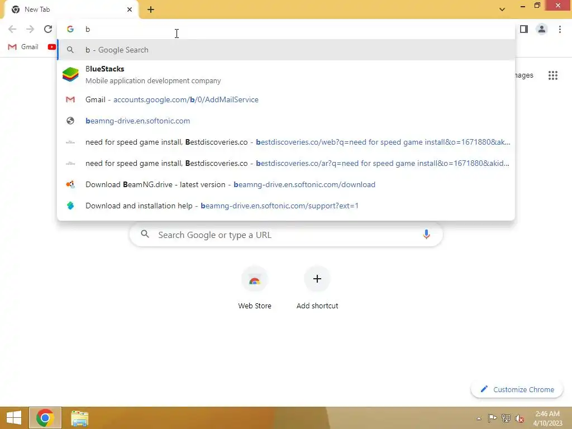
Task: Open the profile avatar menu
Action: (x=542, y=29)
